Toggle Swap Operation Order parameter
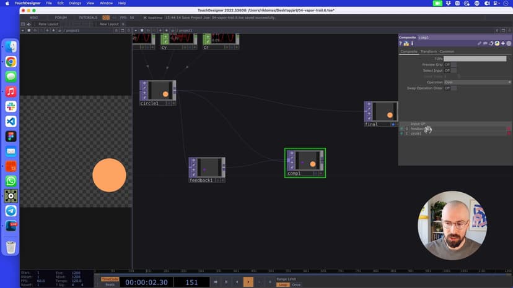Image resolution: width=513 pixels, height=288 pixels. 454,88
